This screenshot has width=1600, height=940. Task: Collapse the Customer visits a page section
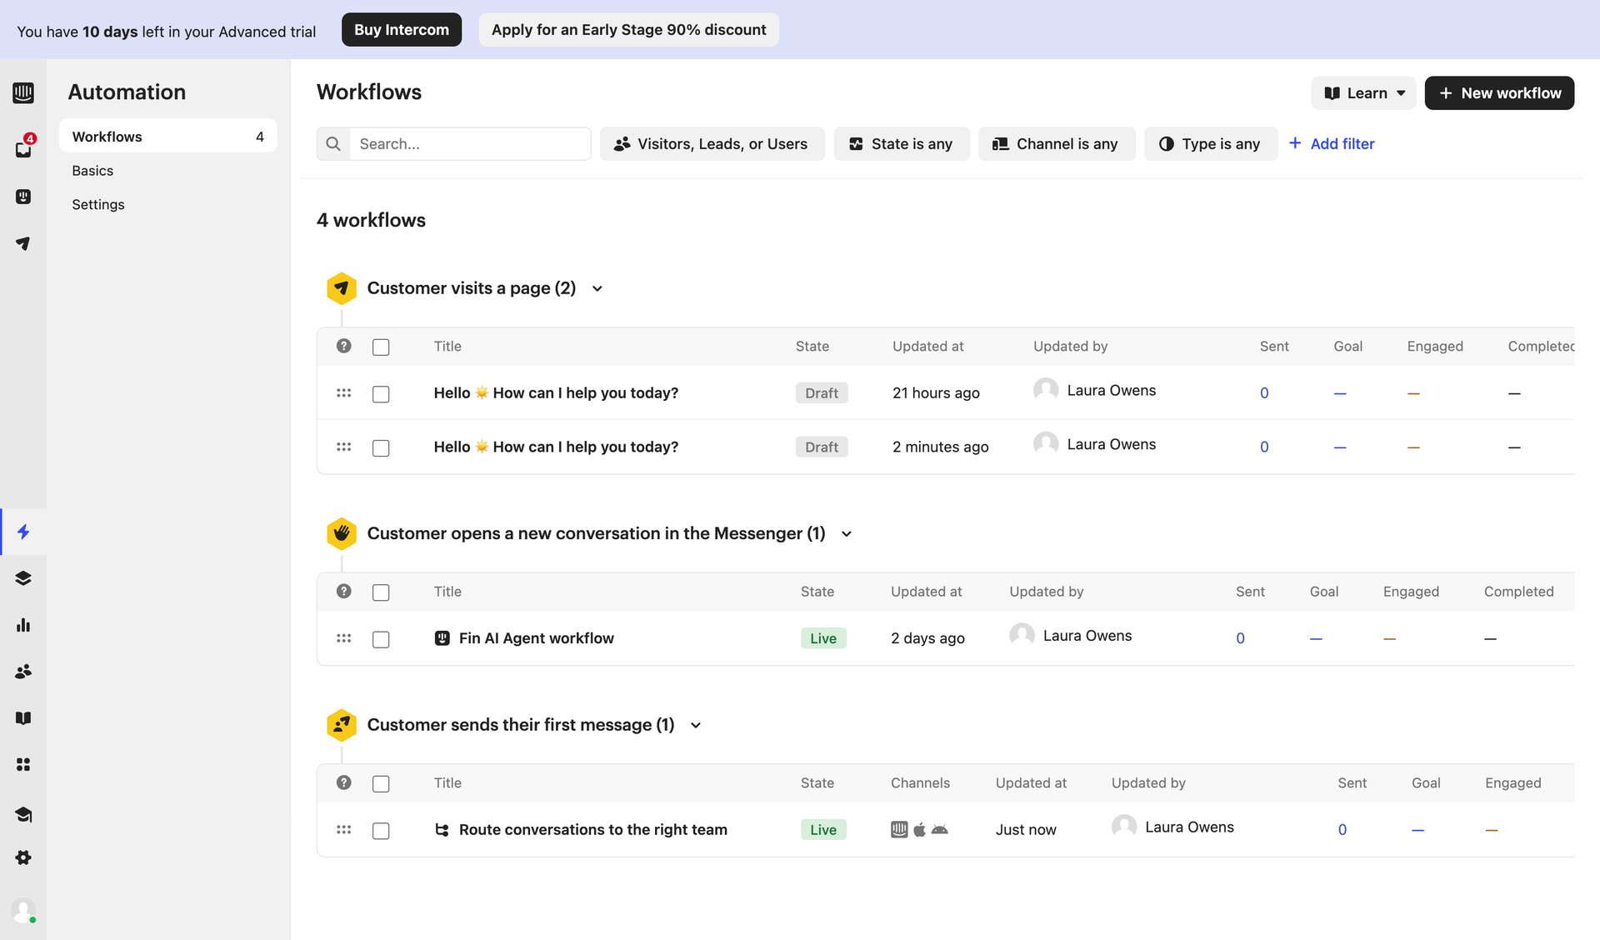[597, 288]
